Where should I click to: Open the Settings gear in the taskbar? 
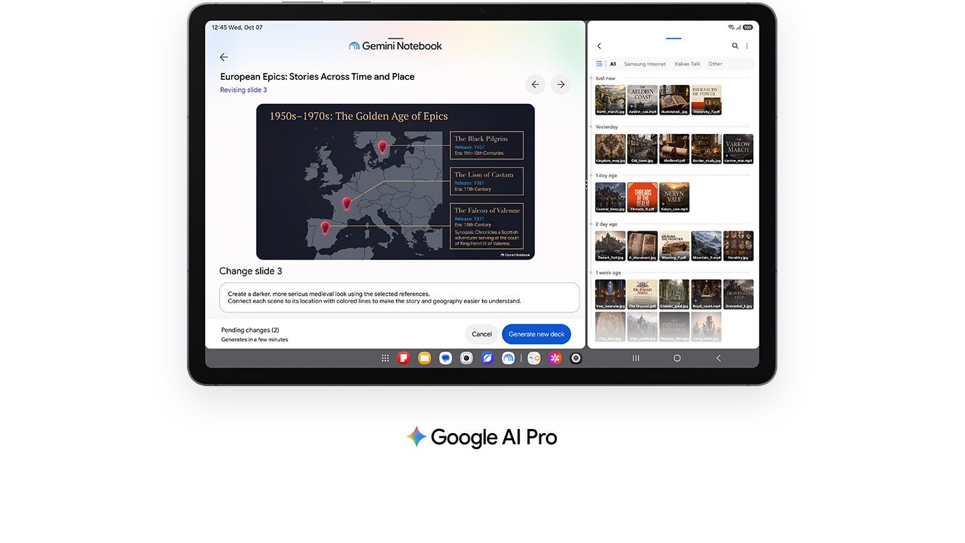[x=576, y=359]
